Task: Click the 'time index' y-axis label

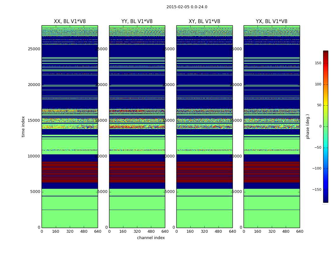Action: pyautogui.click(x=23, y=126)
